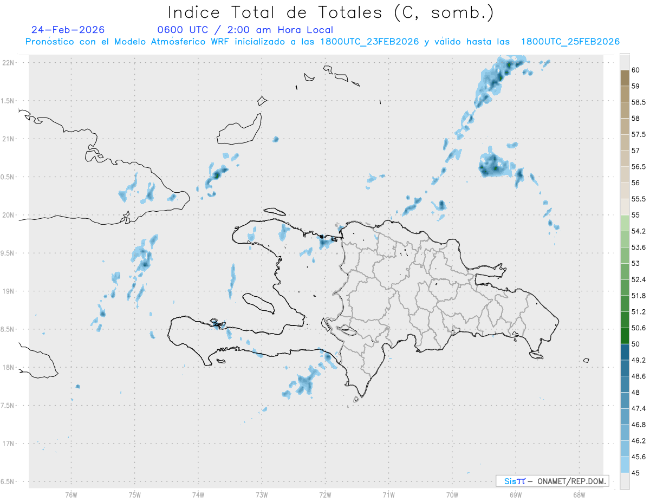Select the colorbar value "58.5"
The width and height of the screenshot is (650, 502).
coord(639,102)
